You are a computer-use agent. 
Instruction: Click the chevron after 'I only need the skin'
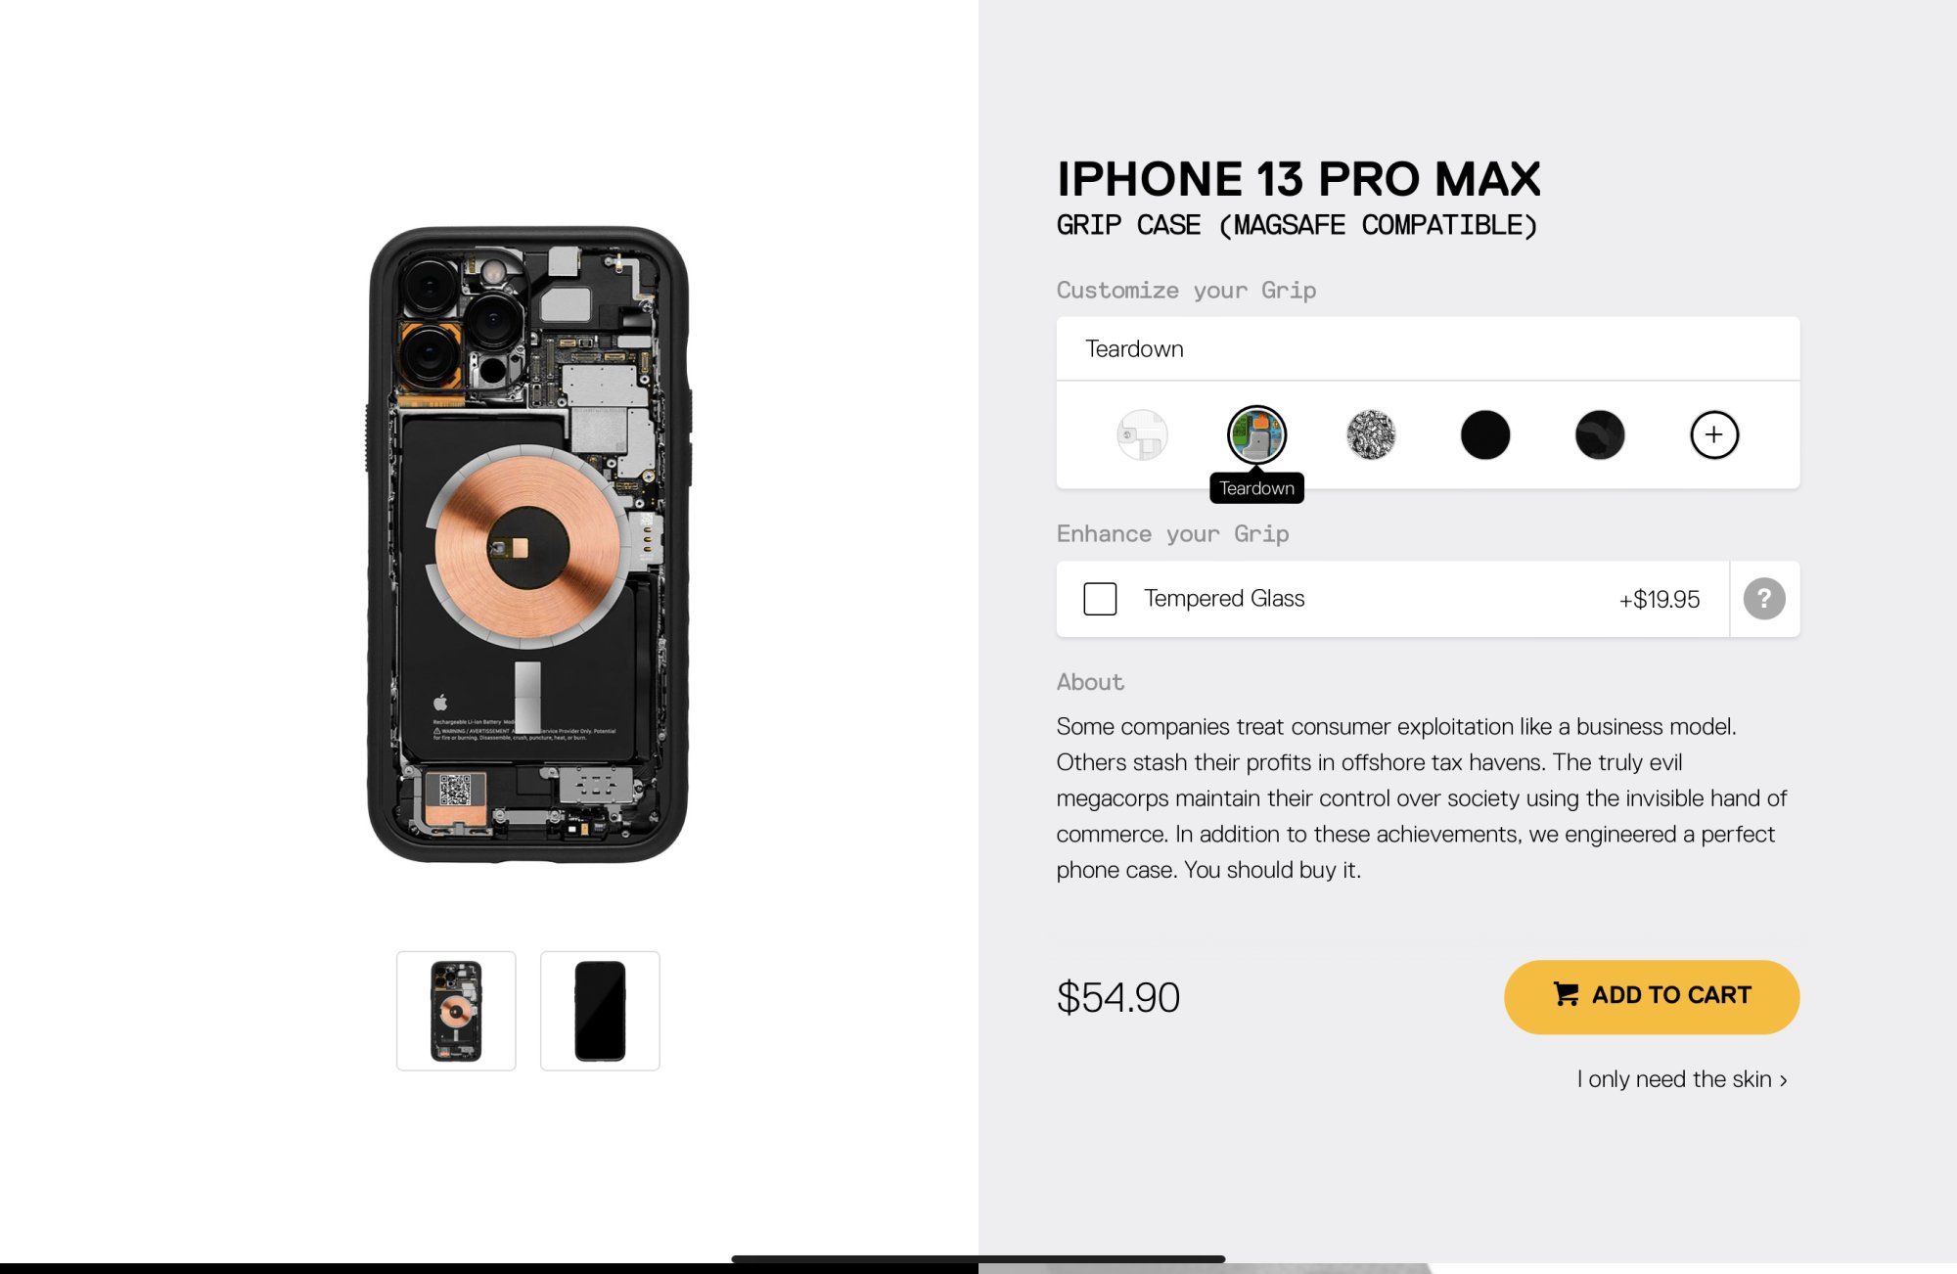[x=1784, y=1080]
